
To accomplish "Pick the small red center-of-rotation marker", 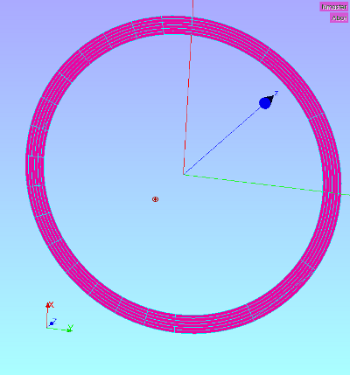I will point(156,199).
